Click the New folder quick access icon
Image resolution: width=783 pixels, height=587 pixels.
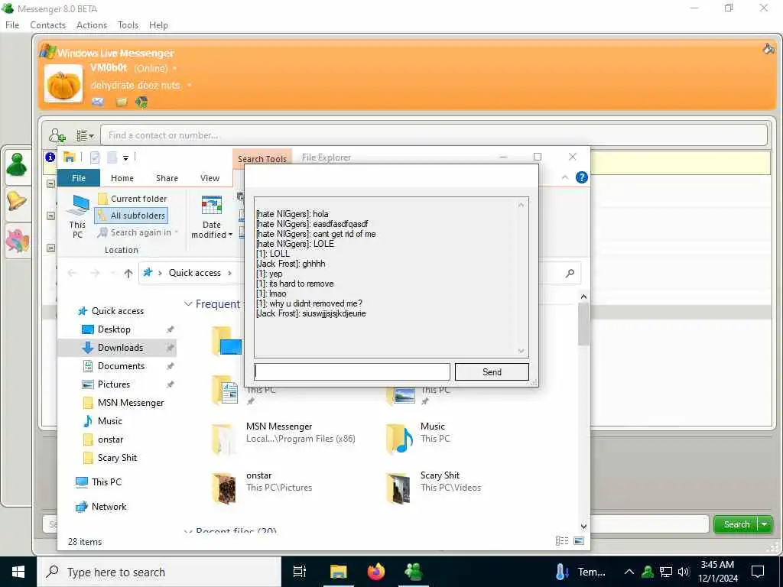pos(112,157)
